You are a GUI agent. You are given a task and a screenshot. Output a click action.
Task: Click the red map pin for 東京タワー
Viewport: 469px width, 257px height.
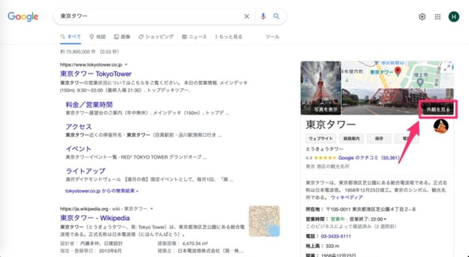(397, 72)
